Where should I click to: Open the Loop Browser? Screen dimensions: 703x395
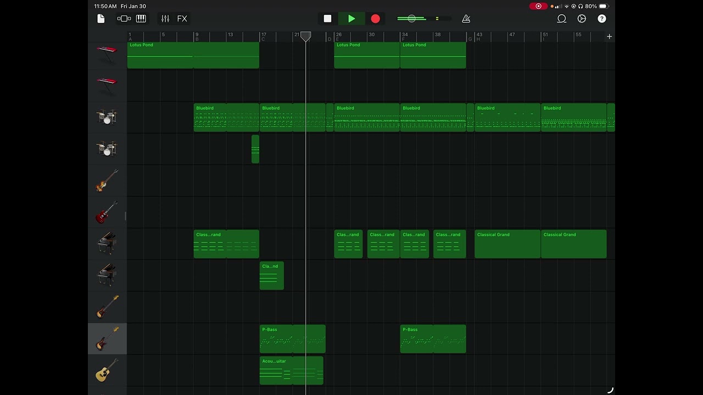pos(562,19)
